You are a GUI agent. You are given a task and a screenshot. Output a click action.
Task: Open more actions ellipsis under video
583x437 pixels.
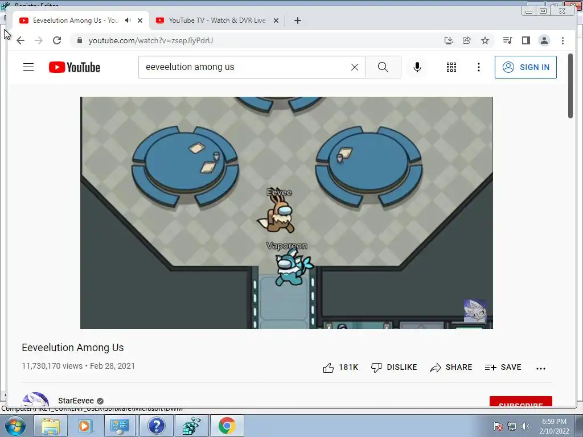pos(541,368)
